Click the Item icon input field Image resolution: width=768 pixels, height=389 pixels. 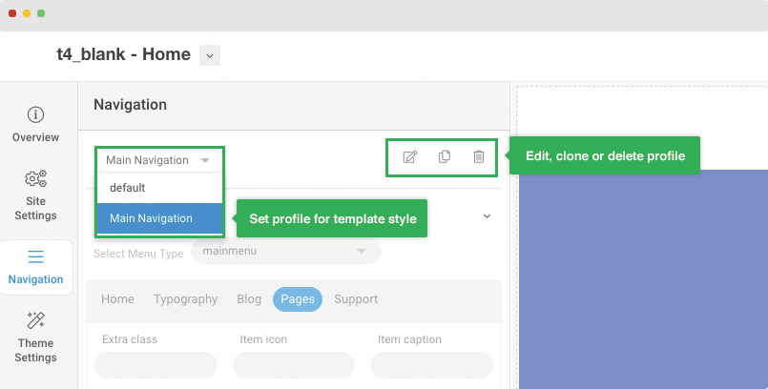coord(294,365)
